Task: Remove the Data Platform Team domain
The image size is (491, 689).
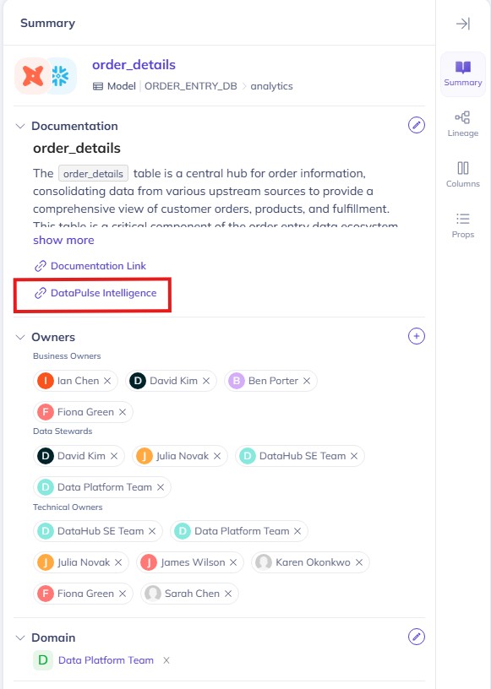Action: coord(166,660)
